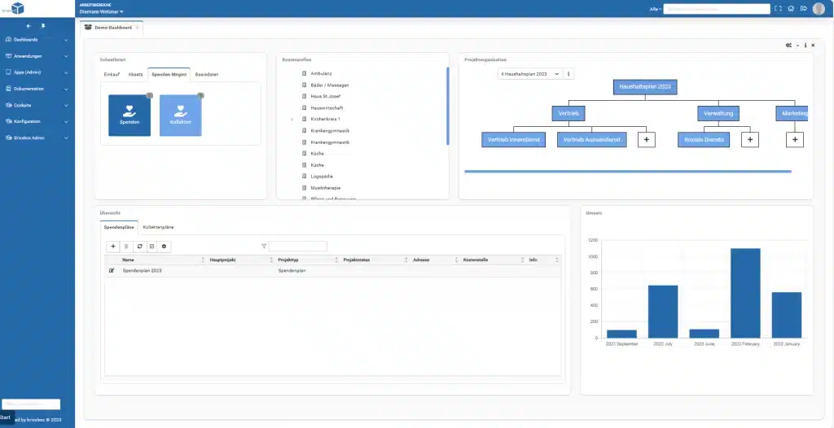The height and width of the screenshot is (428, 834).
Task: Add a new Spendenplan with plus icon
Action: pyautogui.click(x=112, y=247)
